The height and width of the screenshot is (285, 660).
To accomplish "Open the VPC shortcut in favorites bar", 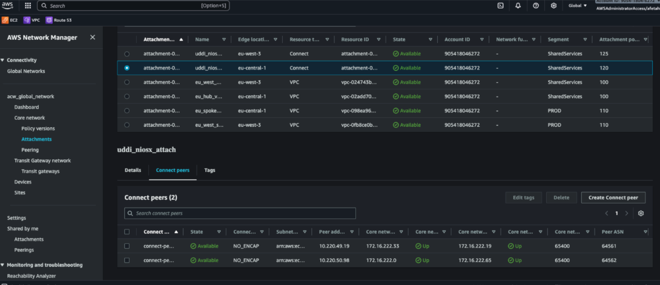I will point(31,20).
